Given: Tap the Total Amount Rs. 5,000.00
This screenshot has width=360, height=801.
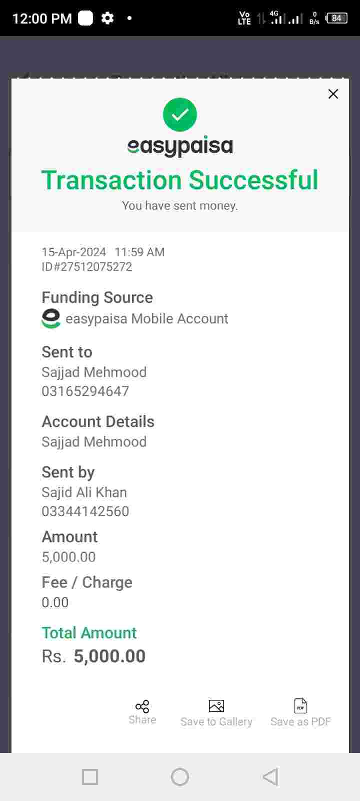Looking at the screenshot, I should pos(94,656).
